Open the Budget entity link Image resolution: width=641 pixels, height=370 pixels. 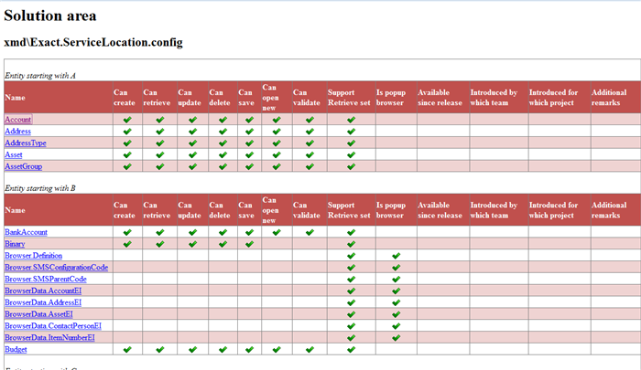16,349
